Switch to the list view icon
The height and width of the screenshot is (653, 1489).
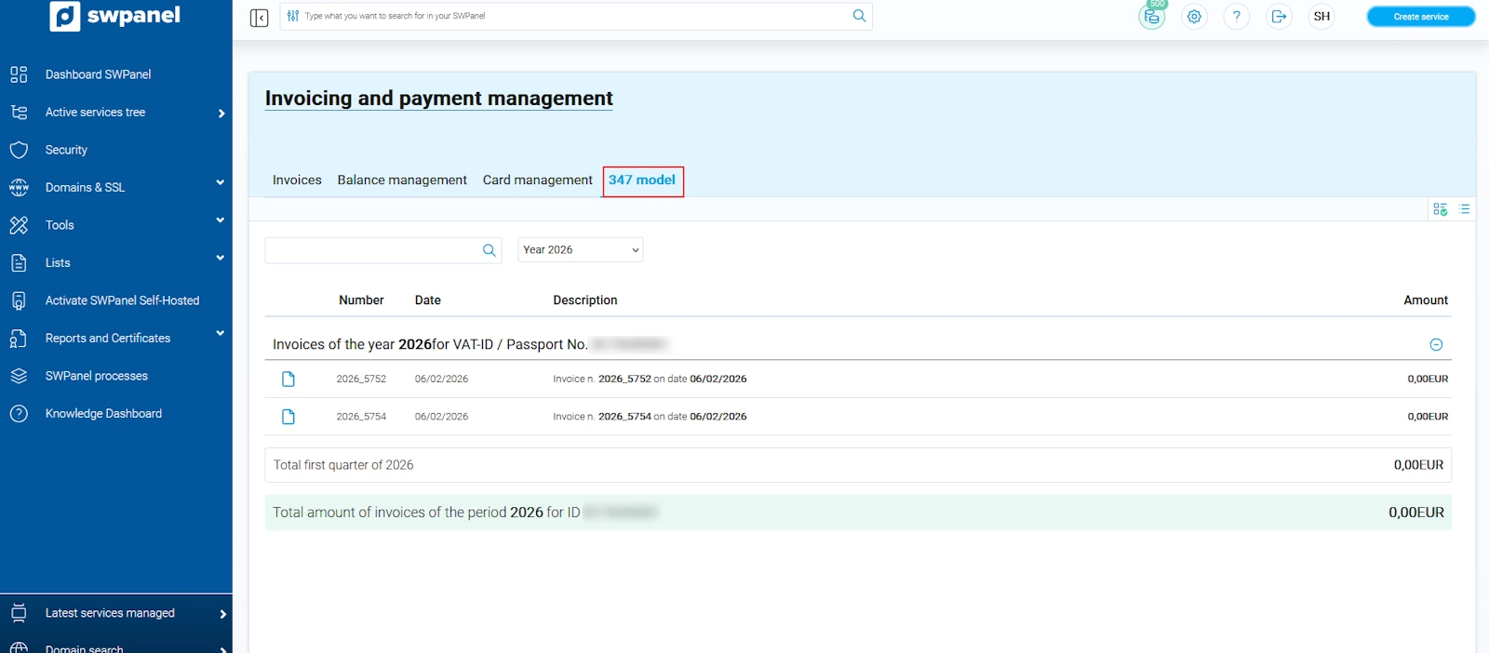tap(1465, 209)
